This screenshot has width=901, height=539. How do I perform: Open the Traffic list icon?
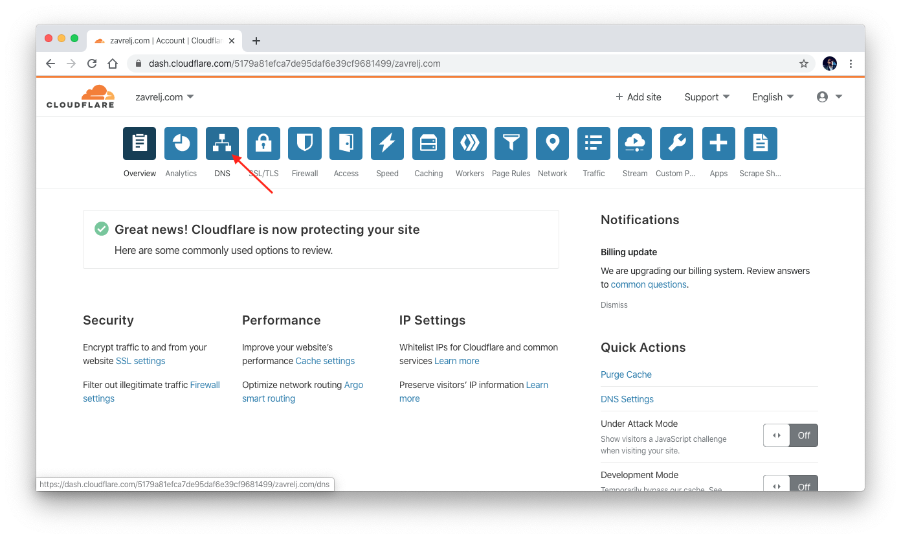coord(594,143)
